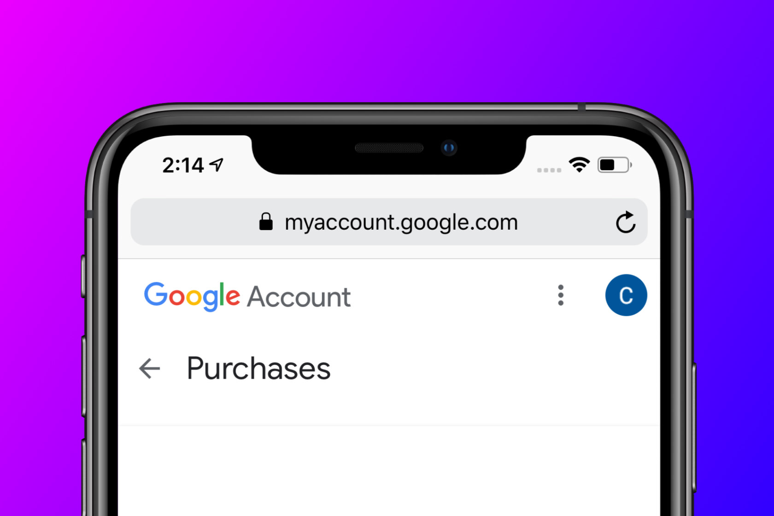Go back using the arrow beside Purchases
The width and height of the screenshot is (774, 516).
coord(149,368)
